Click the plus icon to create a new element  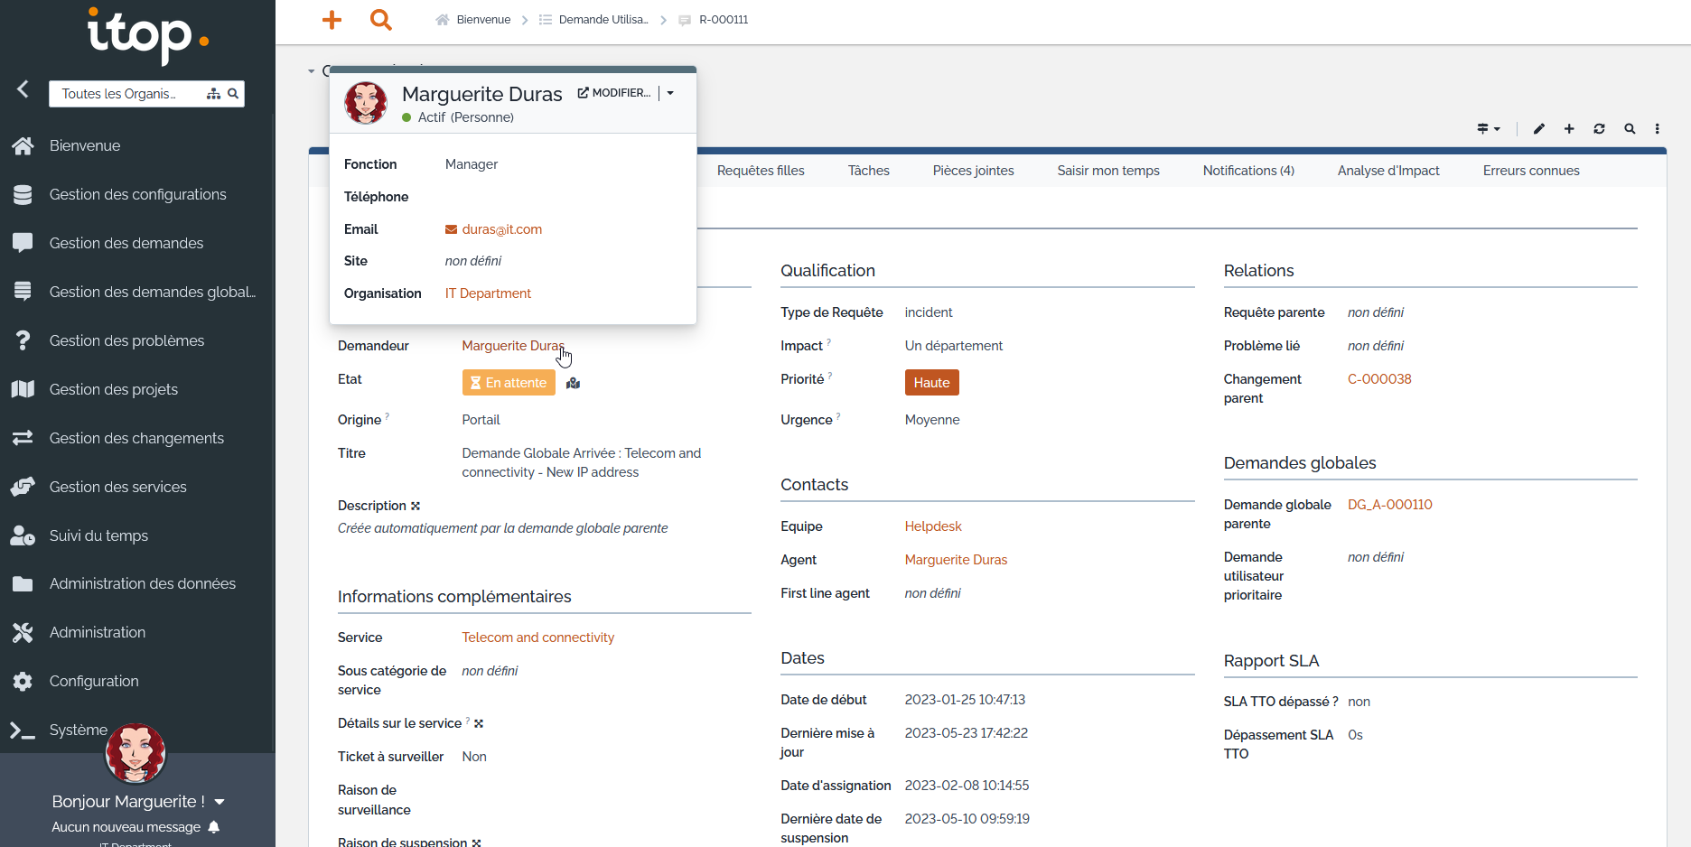pyautogui.click(x=1569, y=129)
